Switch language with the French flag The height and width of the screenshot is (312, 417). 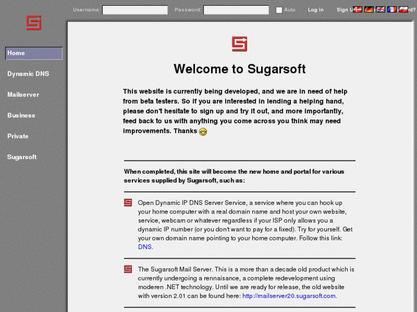coord(392,10)
